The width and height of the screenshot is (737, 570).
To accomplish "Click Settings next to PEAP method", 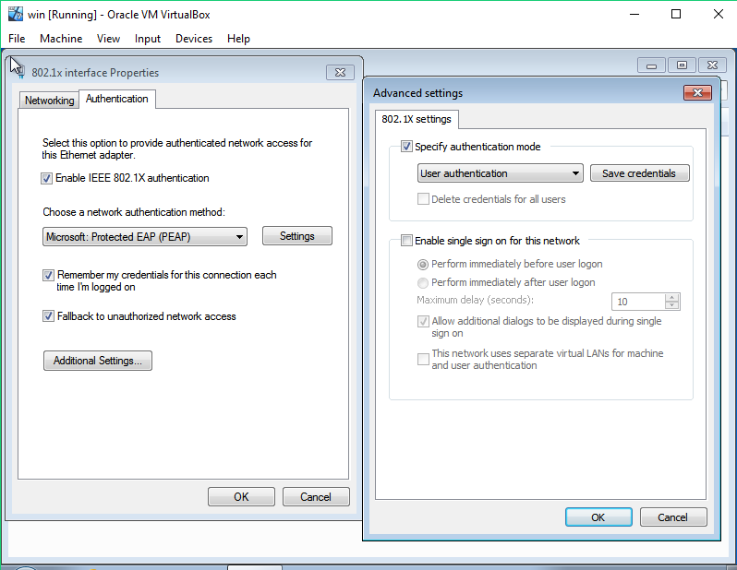I will click(x=297, y=236).
